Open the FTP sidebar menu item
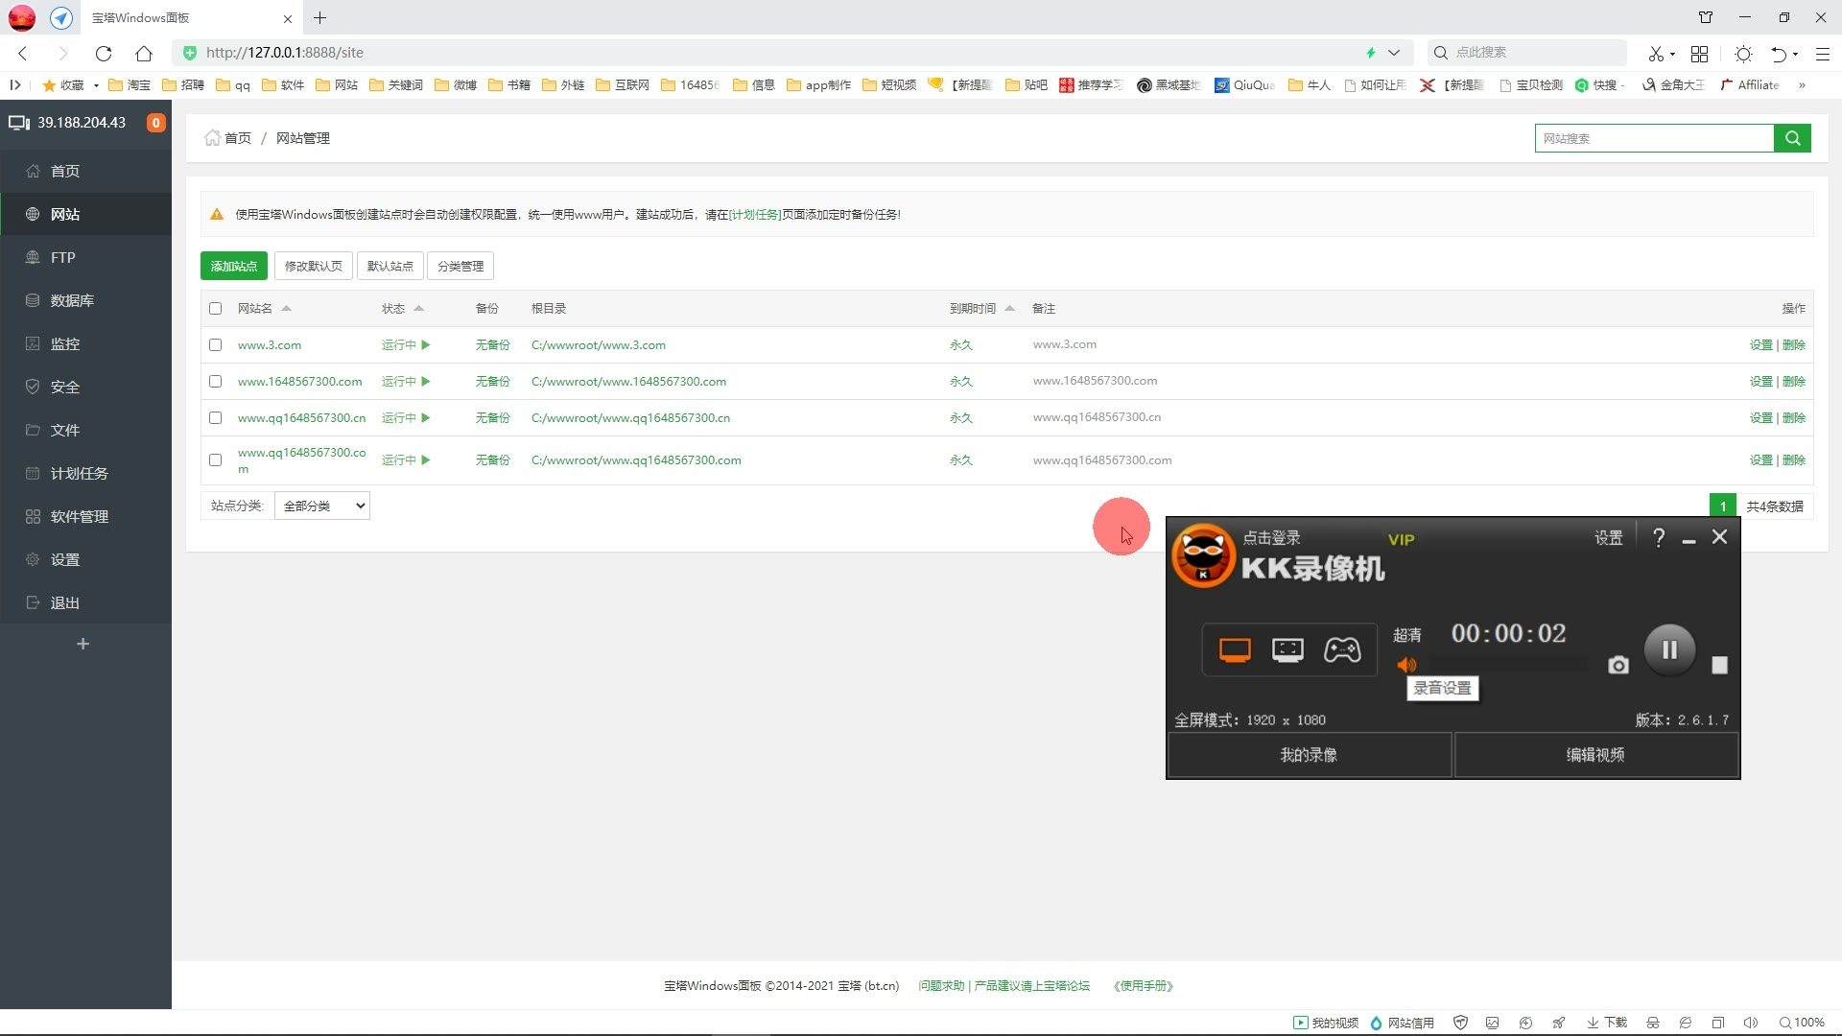1842x1036 pixels. 85,257
